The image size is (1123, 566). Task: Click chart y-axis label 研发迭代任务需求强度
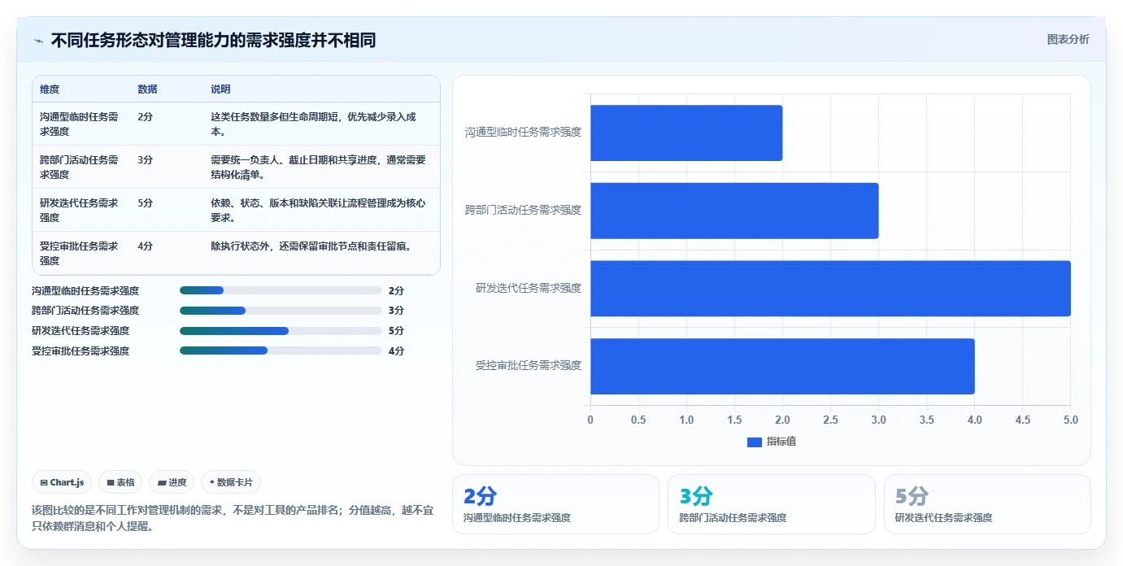coord(529,288)
